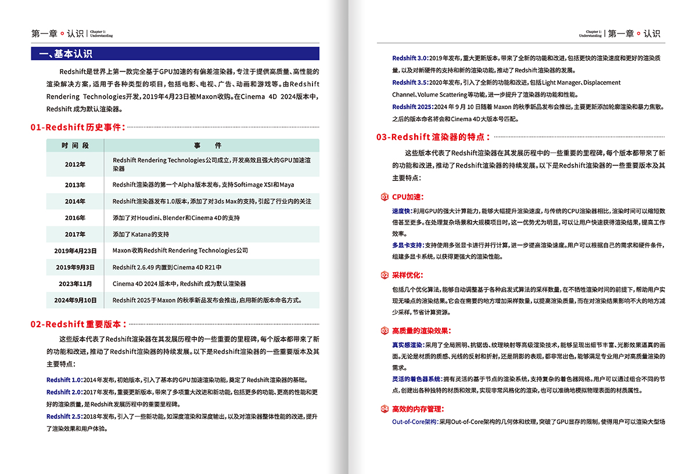Click the red 04 badge beside 高效的内存管理
Viewport: 697px width, 474px height.
(385, 409)
